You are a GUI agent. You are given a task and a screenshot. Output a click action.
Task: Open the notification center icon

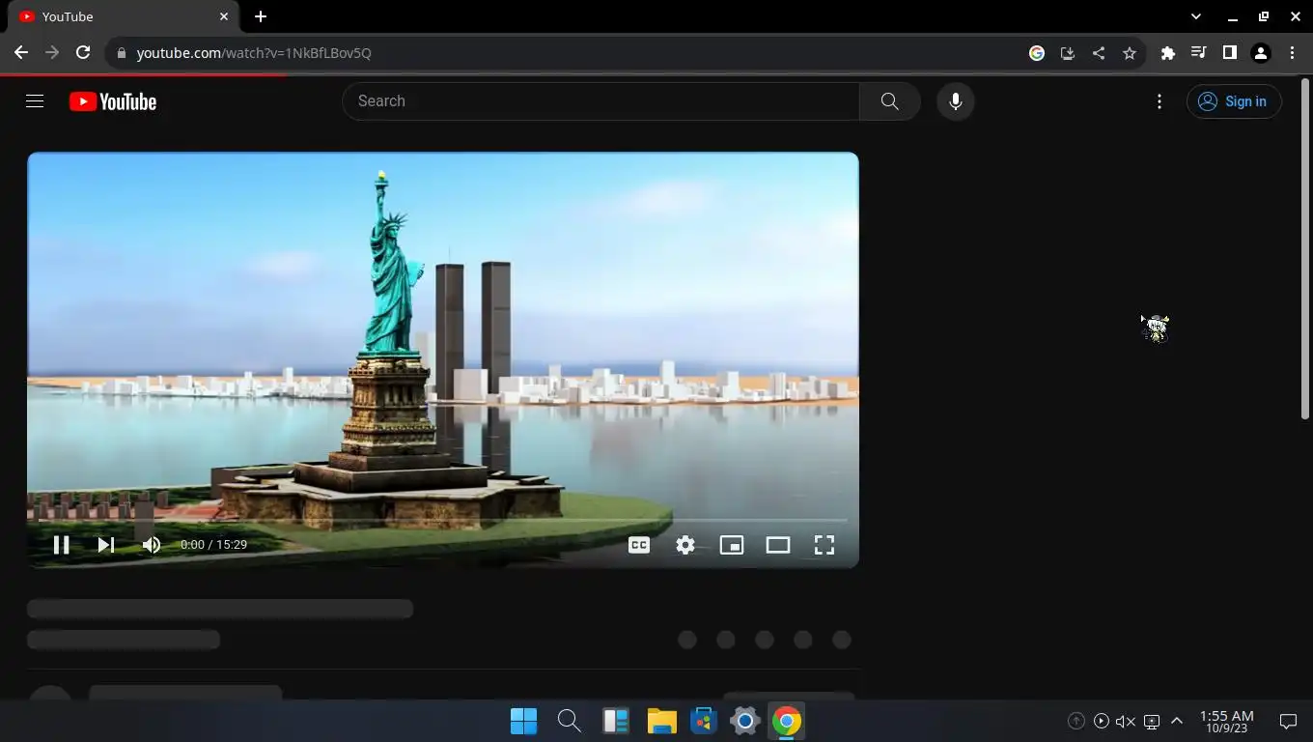1288,721
